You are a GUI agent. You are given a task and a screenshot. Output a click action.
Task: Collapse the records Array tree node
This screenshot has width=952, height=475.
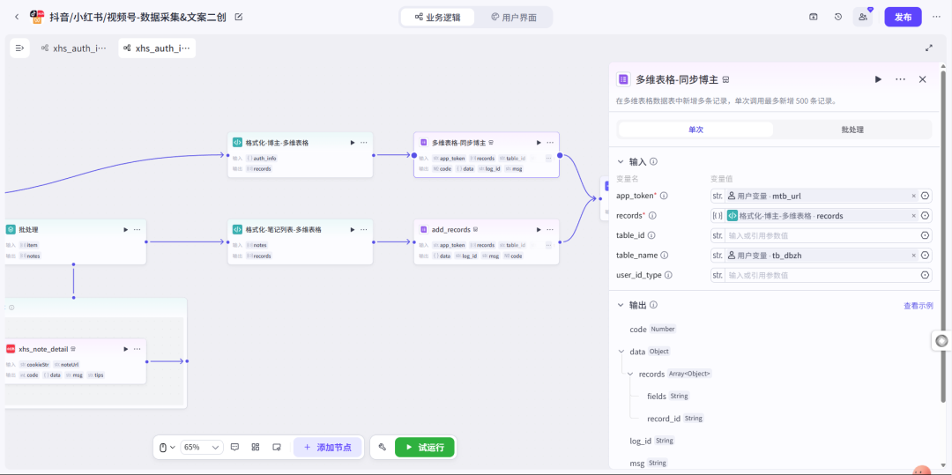pyautogui.click(x=630, y=374)
